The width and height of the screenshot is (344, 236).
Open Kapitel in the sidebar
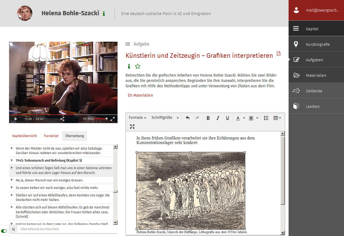tap(316, 29)
